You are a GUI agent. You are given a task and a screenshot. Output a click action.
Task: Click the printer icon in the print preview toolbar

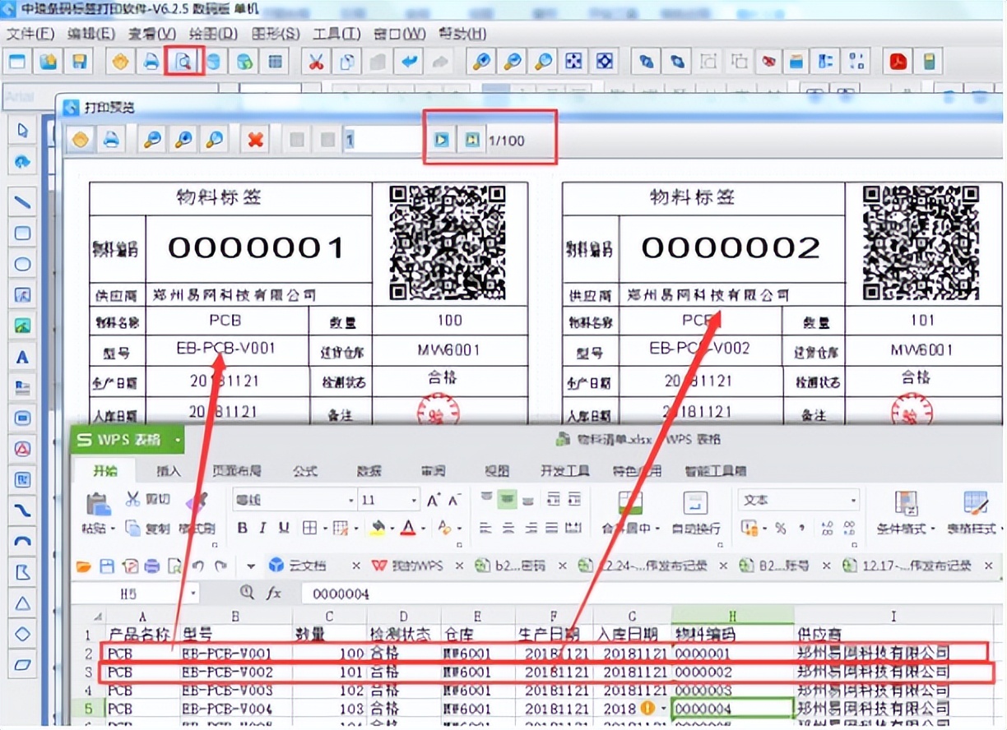[111, 140]
